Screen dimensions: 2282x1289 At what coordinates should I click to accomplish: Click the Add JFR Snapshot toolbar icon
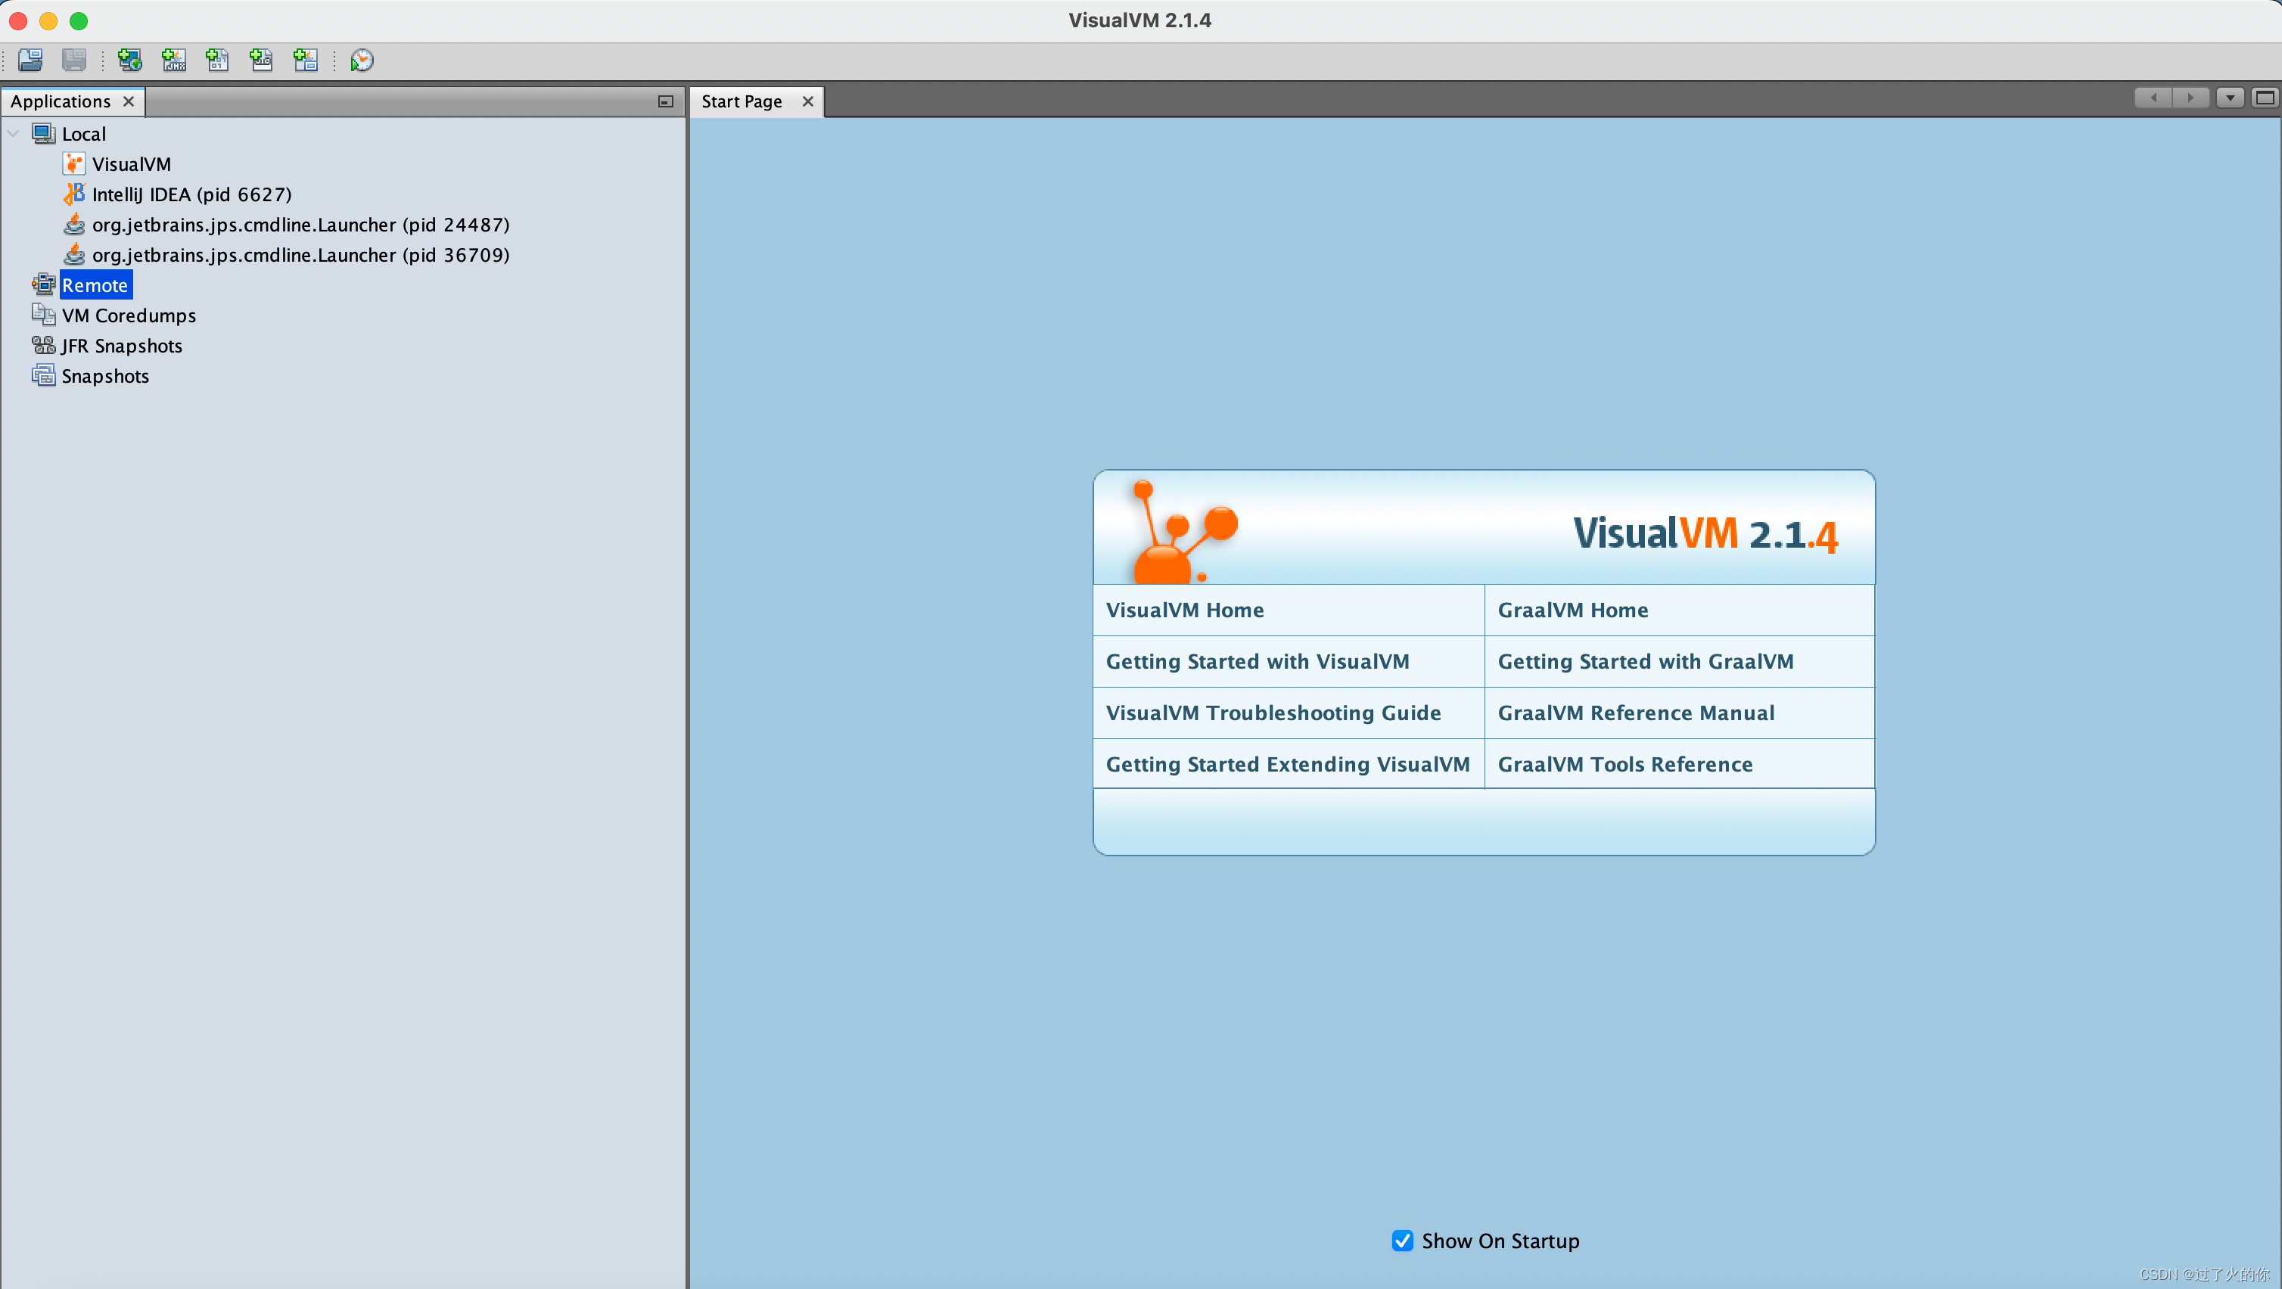click(261, 61)
